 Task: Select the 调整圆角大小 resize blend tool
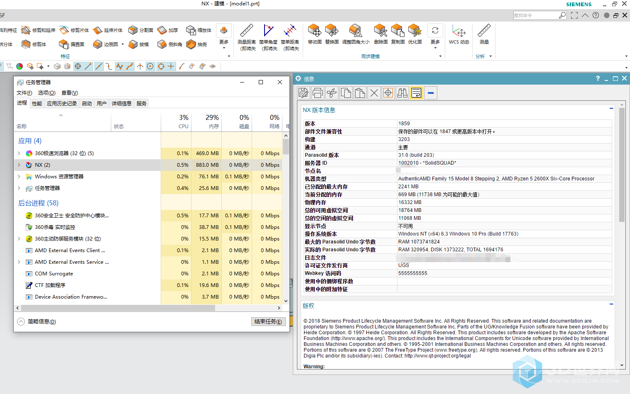[x=355, y=34]
